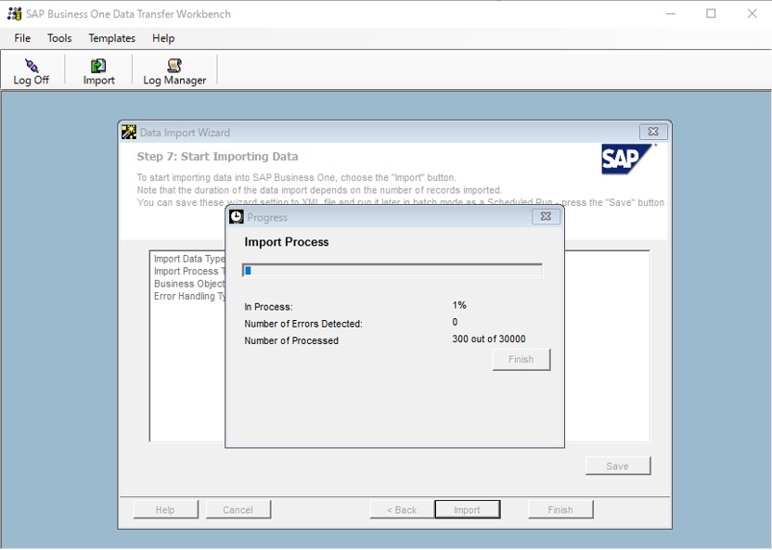Viewport: 772px width, 550px height.
Task: Close the Data Import Wizard window
Action: click(653, 132)
